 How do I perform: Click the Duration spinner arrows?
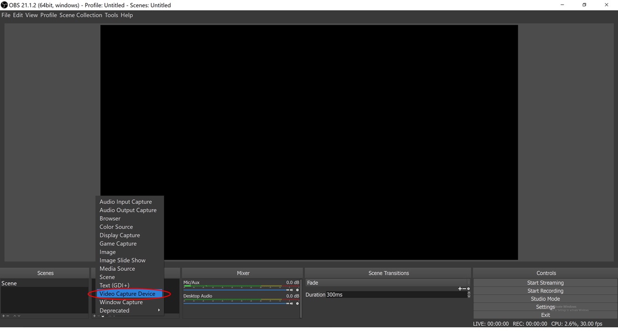click(469, 294)
